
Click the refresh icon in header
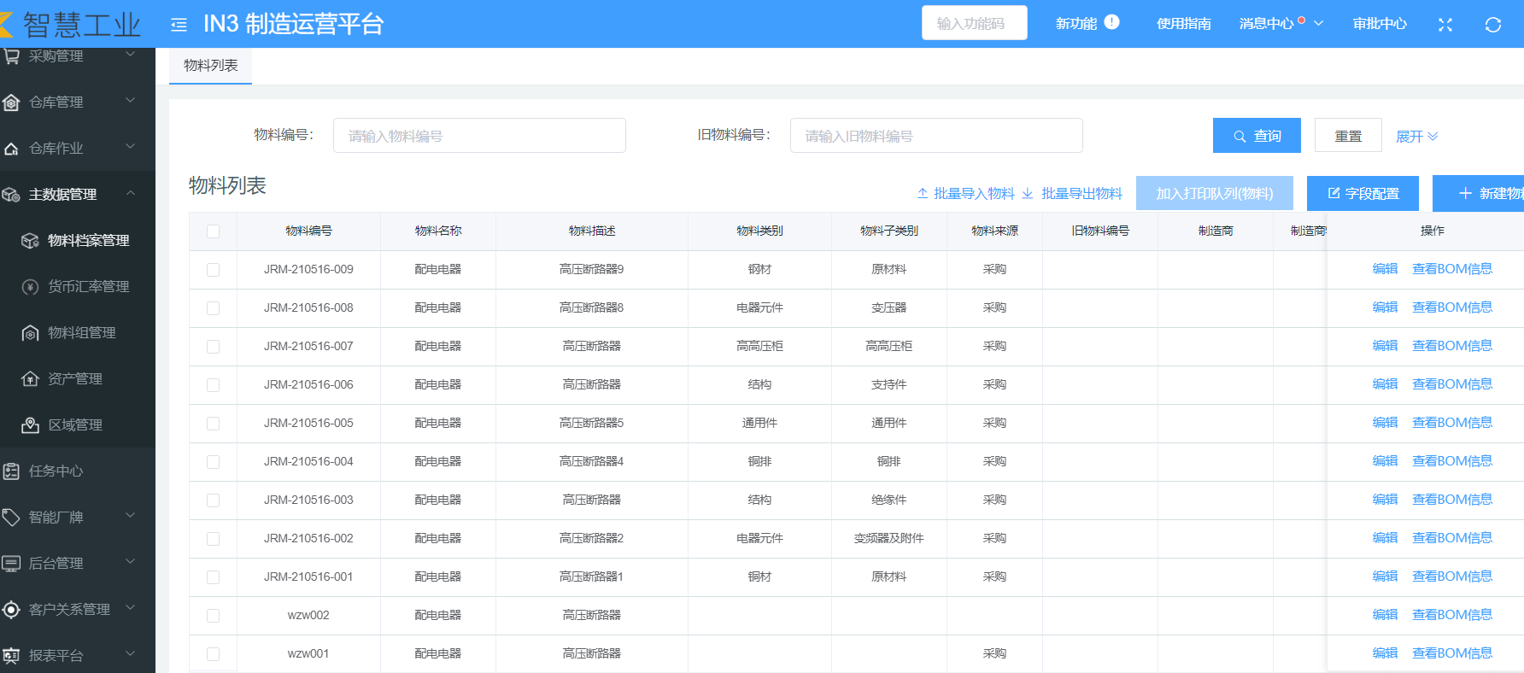point(1492,25)
